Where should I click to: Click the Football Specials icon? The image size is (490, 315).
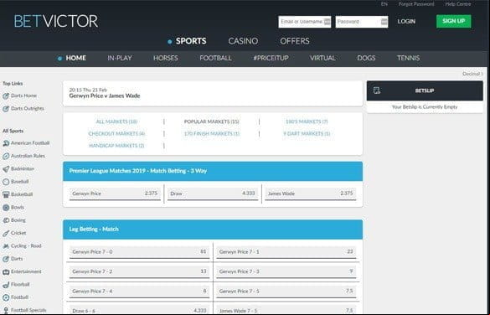point(6,310)
